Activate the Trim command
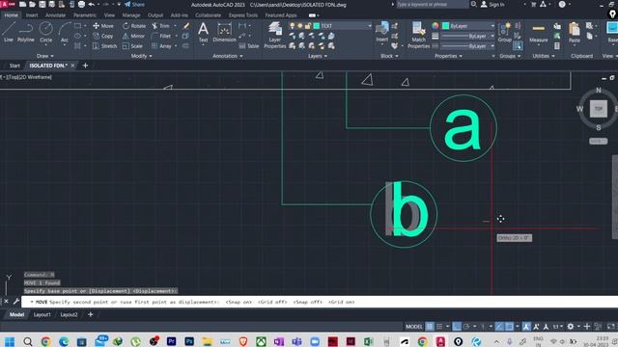 click(x=161, y=26)
